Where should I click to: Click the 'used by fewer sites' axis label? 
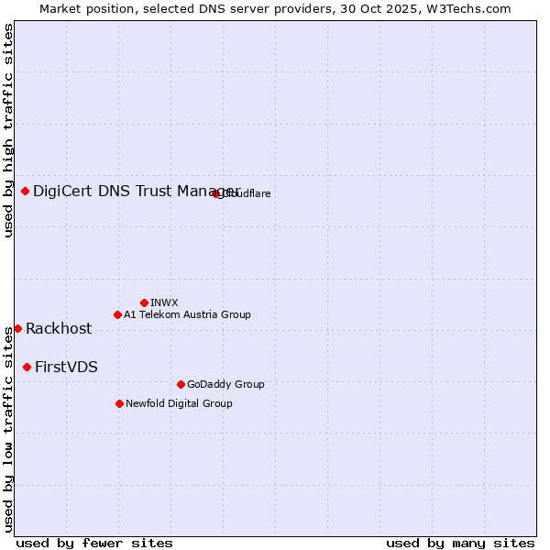click(94, 543)
